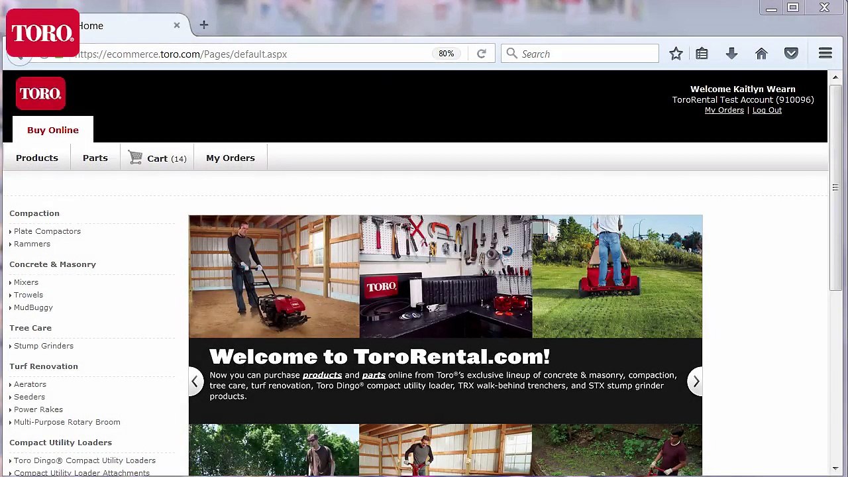
Task: Show the previous carousel slide
Action: click(x=195, y=382)
